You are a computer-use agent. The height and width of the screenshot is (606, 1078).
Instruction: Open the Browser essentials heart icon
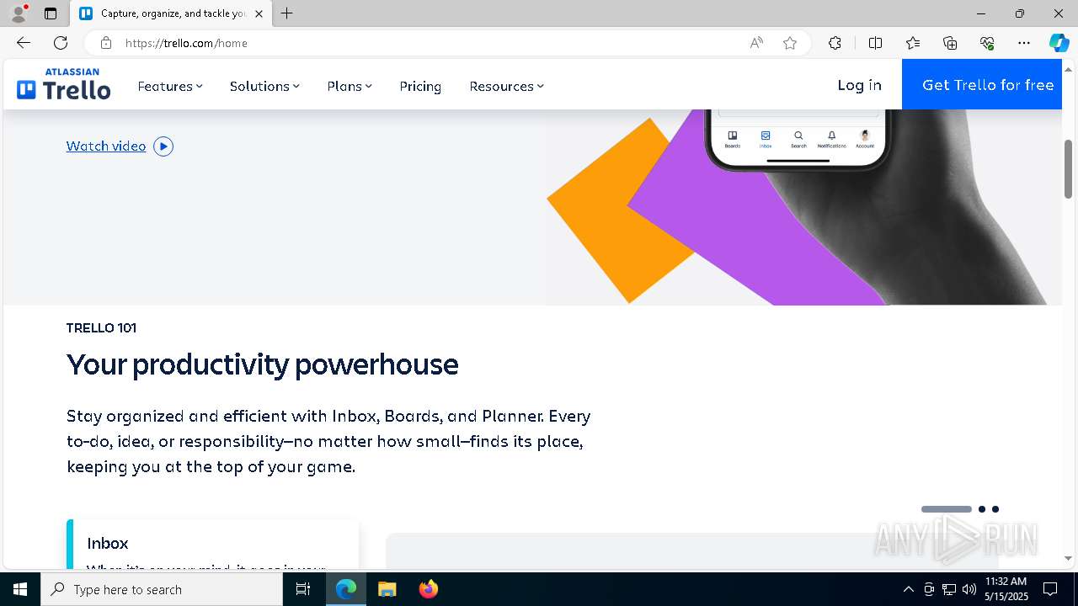pos(987,43)
